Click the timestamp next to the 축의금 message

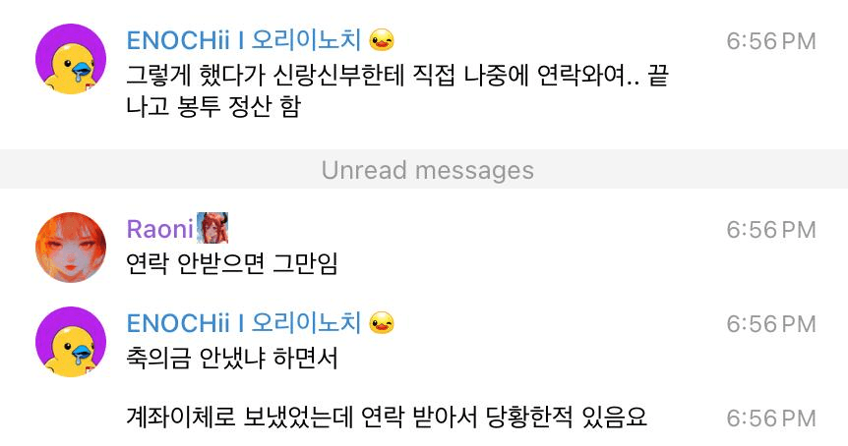771,324
